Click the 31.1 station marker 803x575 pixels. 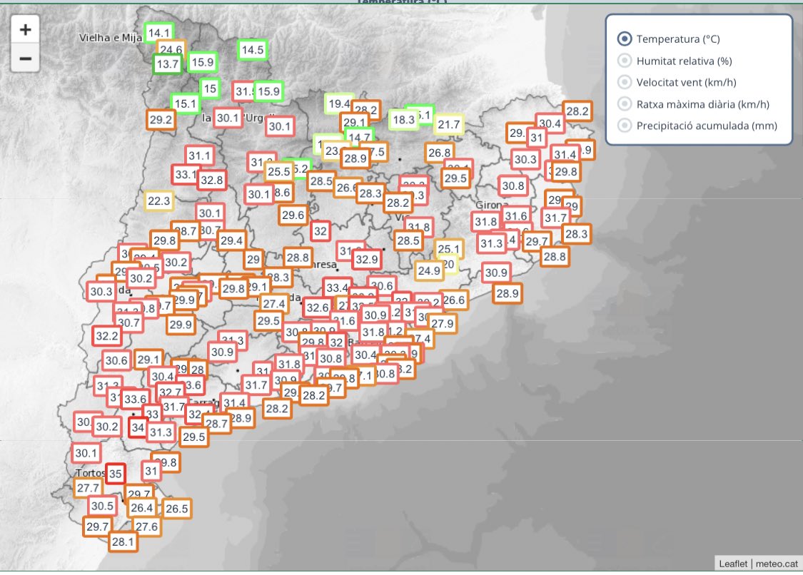point(199,156)
